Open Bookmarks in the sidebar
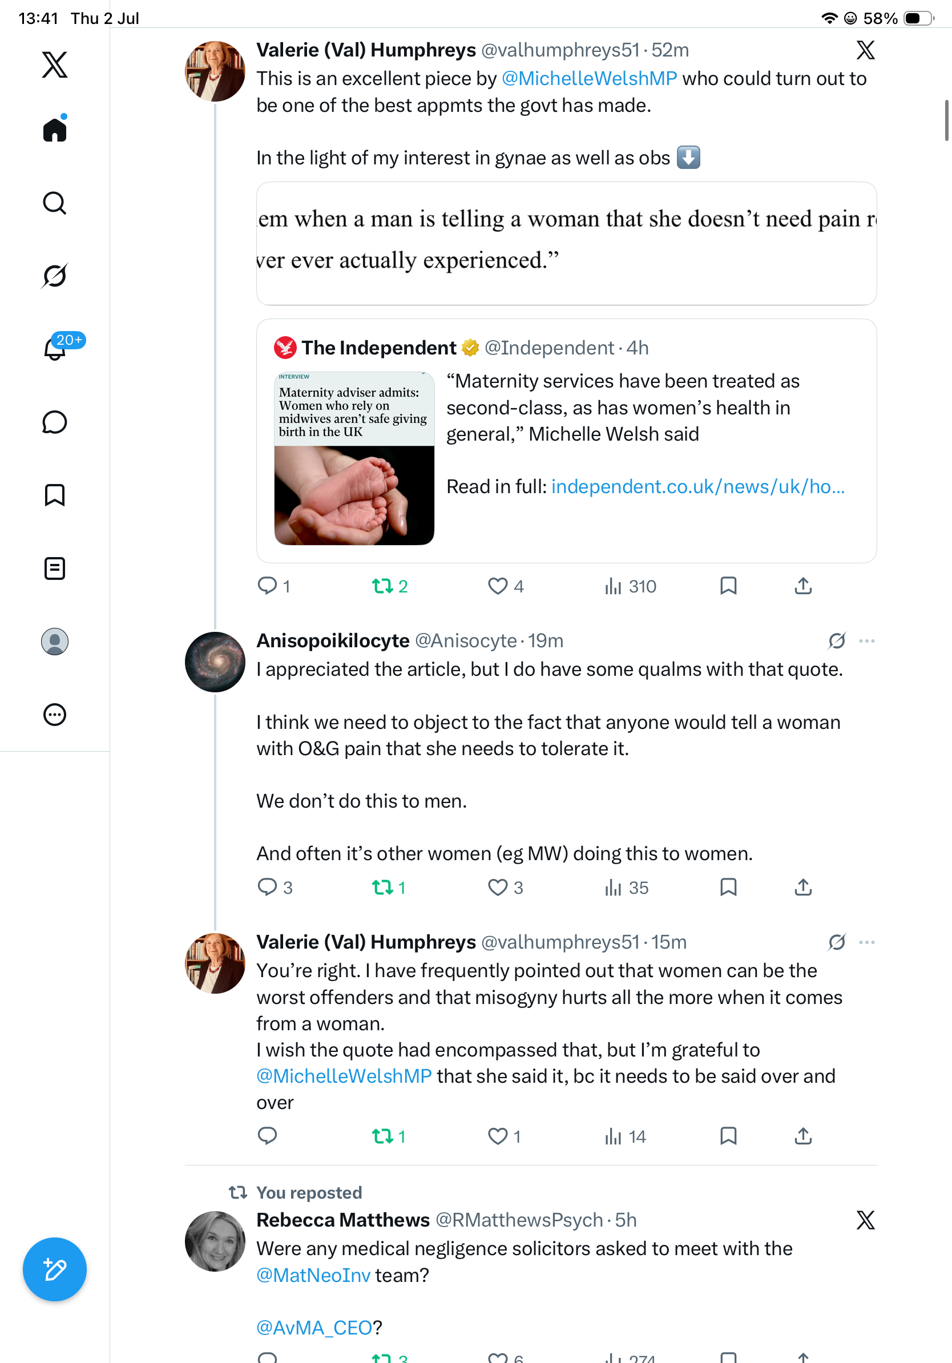Viewport: 952px width, 1363px height. click(x=55, y=495)
